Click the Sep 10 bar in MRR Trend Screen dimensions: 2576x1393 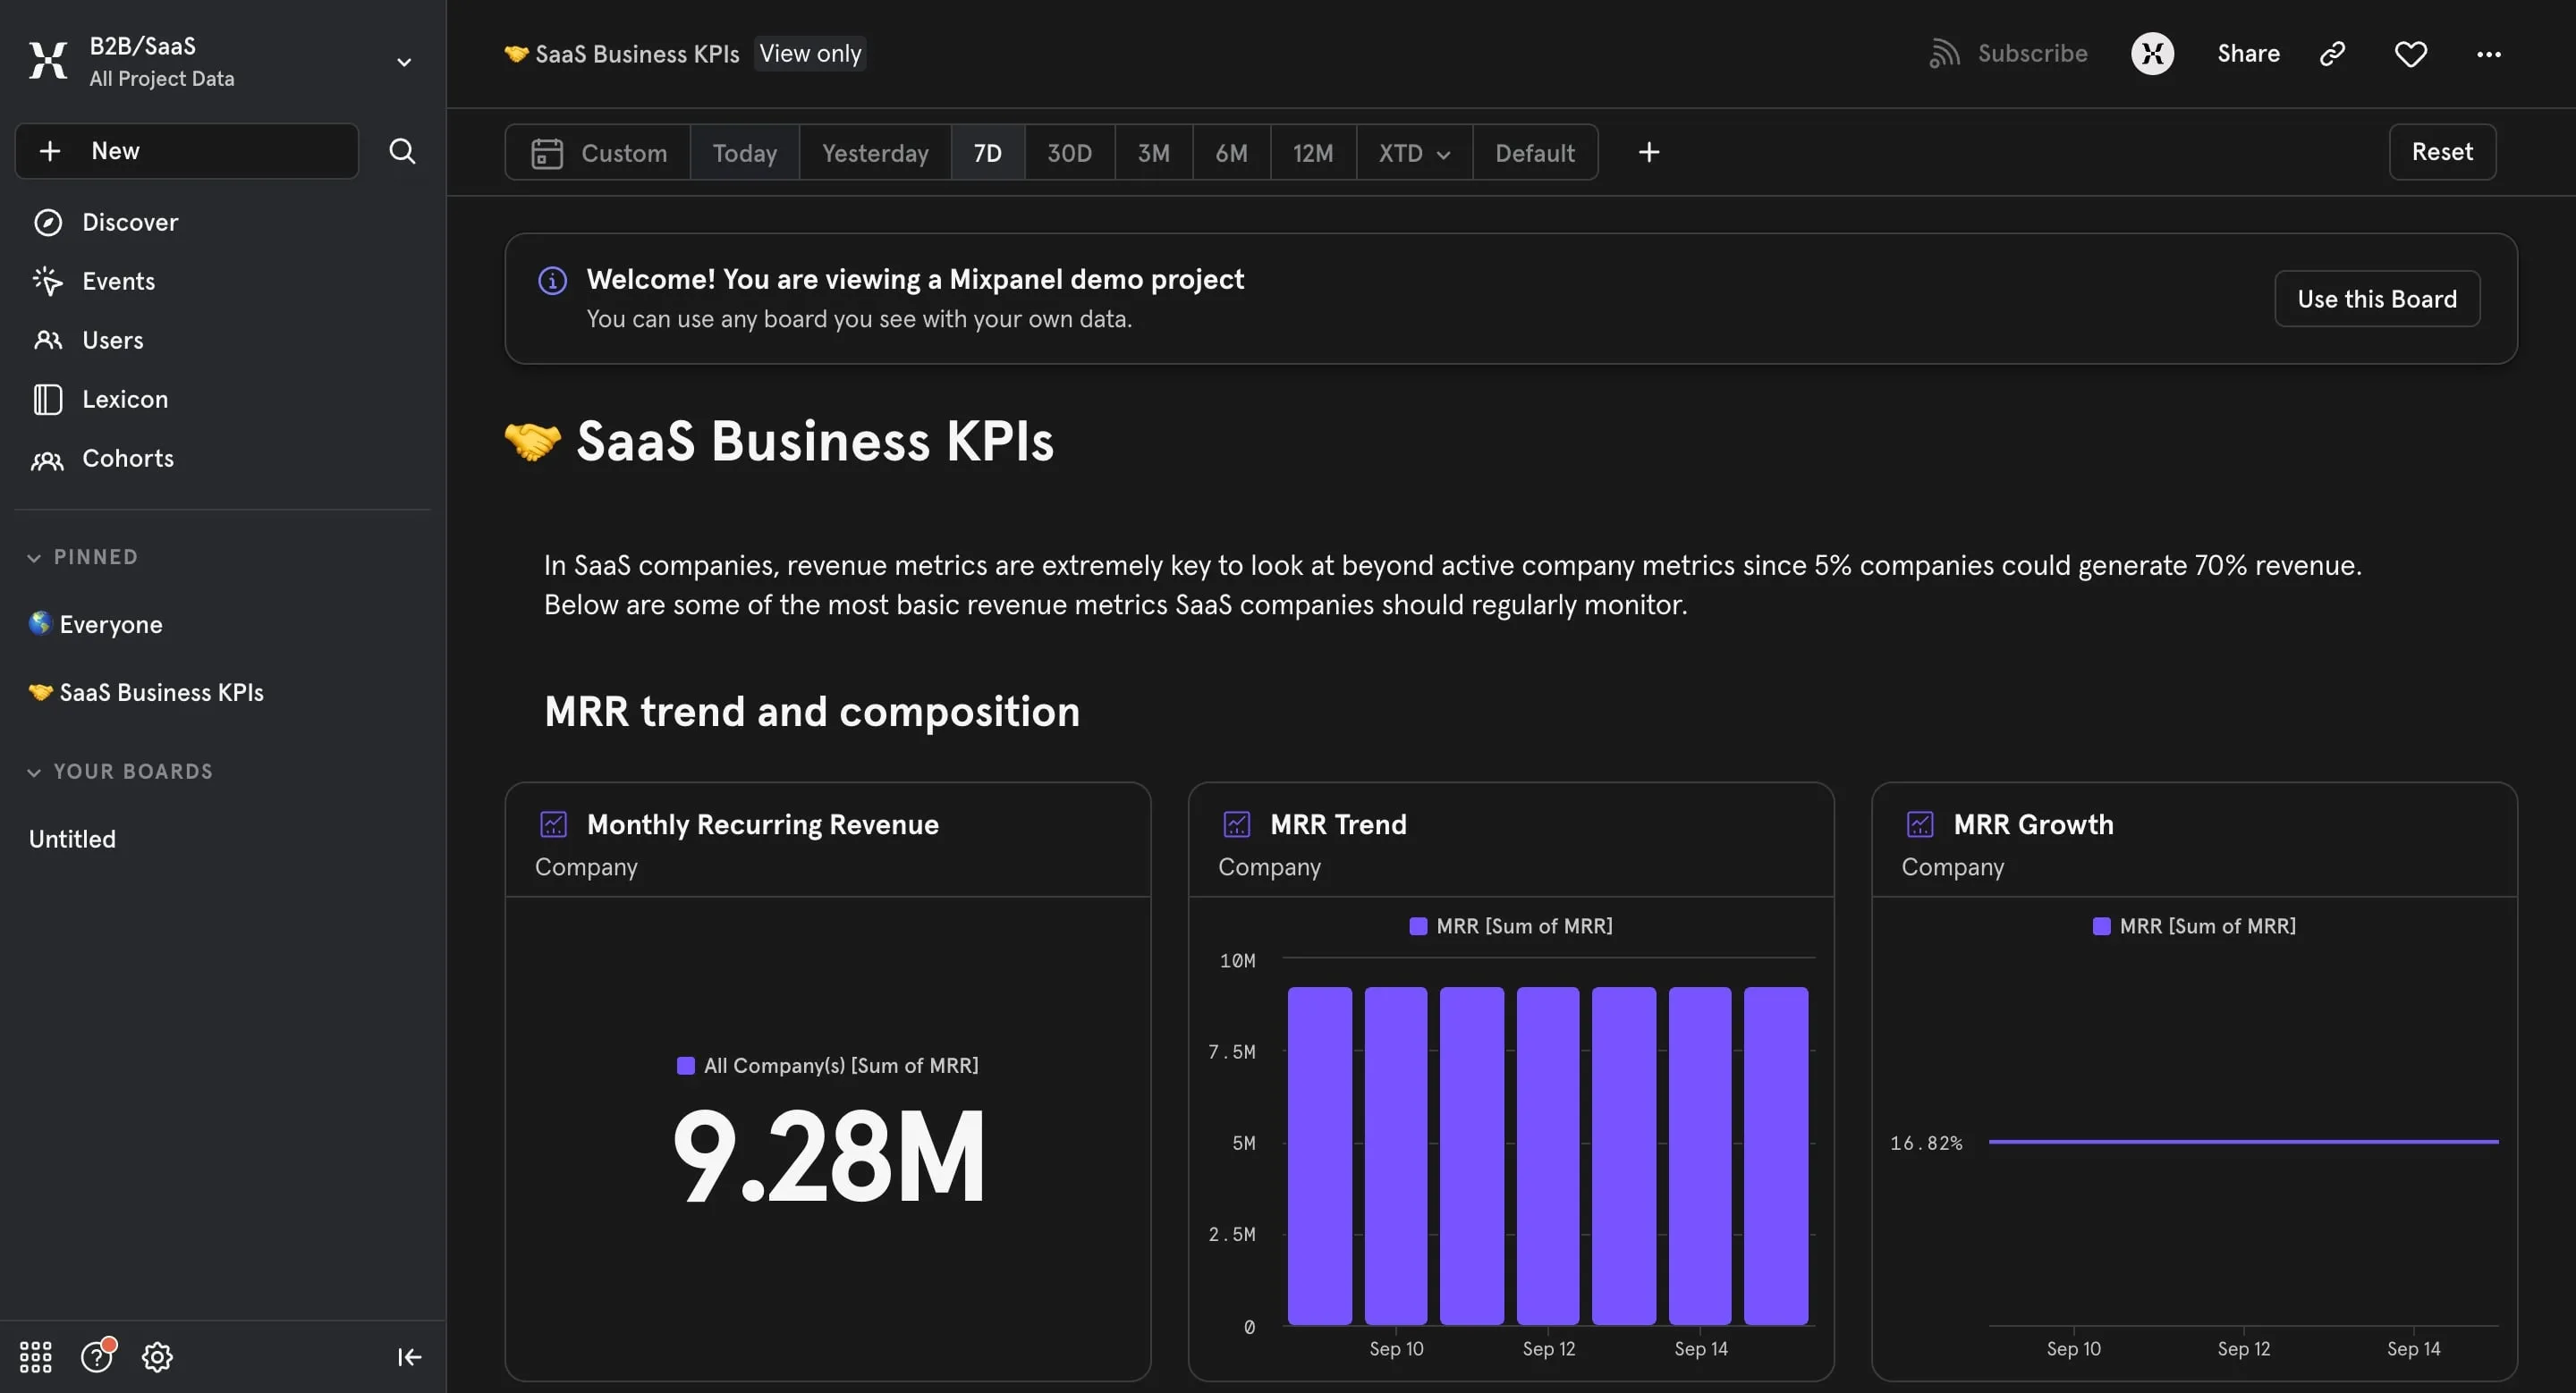pyautogui.click(x=1396, y=1156)
